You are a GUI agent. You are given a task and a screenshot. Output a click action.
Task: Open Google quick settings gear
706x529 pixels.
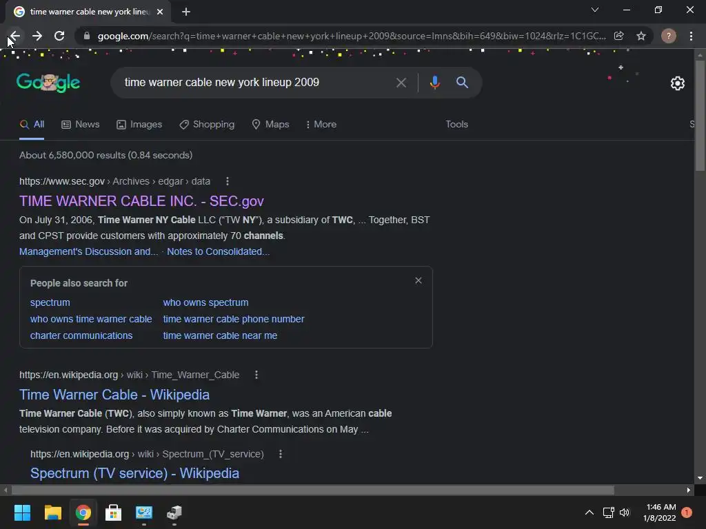click(x=678, y=83)
